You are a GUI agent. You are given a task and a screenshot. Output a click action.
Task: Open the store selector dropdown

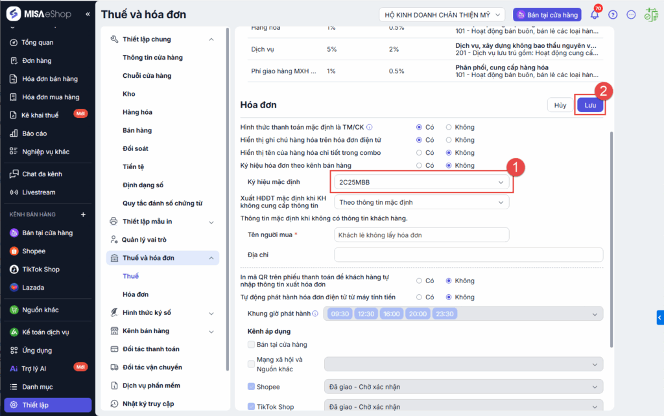[x=442, y=14]
